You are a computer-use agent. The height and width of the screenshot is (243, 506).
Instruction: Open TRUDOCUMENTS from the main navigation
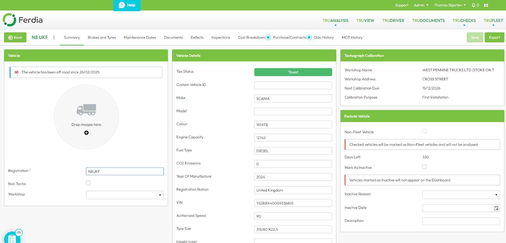click(x=429, y=21)
